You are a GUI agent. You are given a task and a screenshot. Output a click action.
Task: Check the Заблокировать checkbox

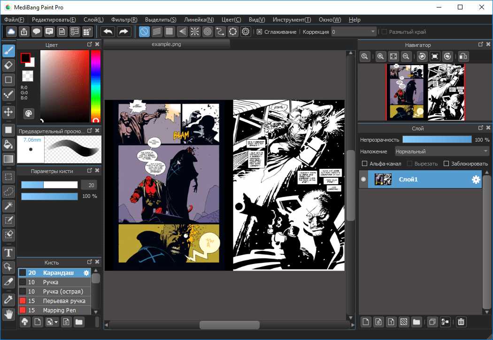click(447, 164)
